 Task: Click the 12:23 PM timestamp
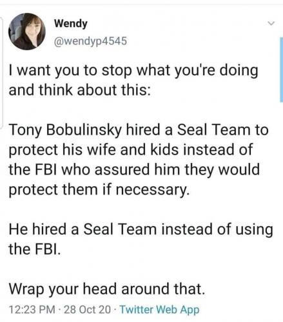[32, 310]
